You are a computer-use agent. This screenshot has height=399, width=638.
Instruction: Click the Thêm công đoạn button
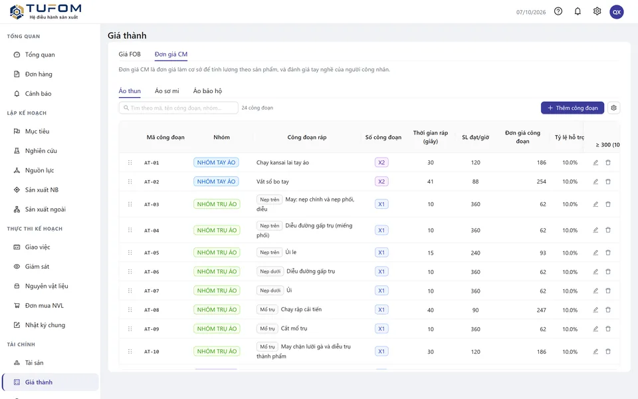pyautogui.click(x=572, y=108)
